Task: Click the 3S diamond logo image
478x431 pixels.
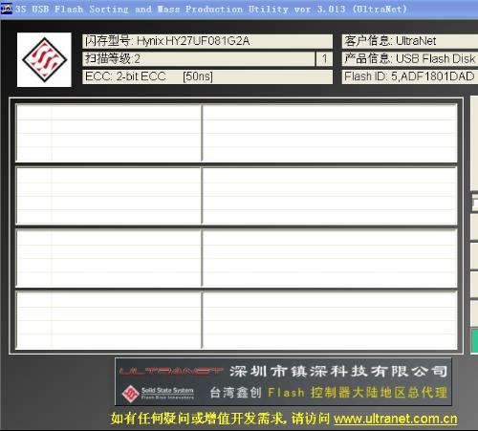Action: coord(44,59)
